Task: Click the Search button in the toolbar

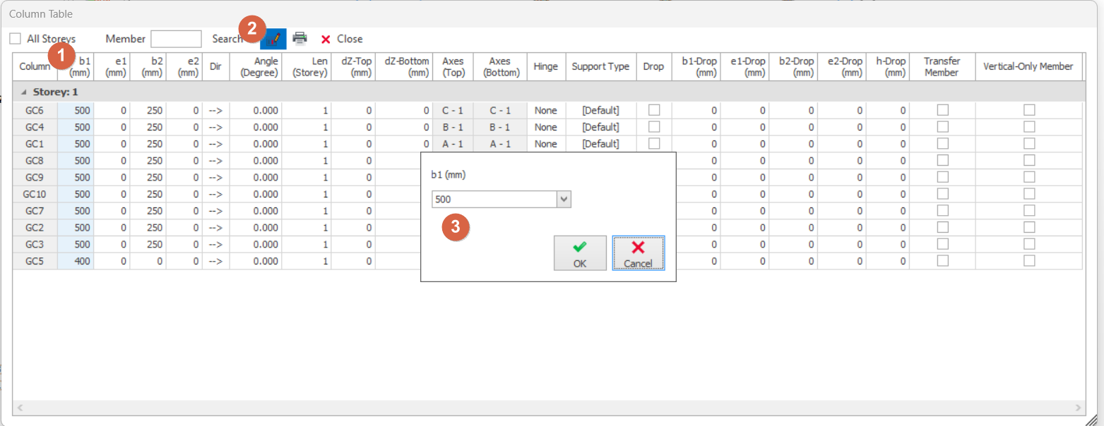Action: (x=227, y=39)
